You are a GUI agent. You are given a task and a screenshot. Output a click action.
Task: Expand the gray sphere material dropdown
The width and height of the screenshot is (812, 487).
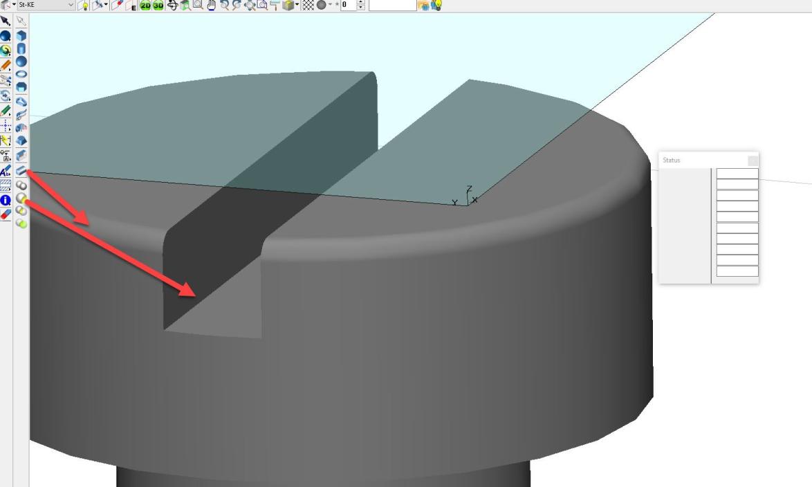330,5
